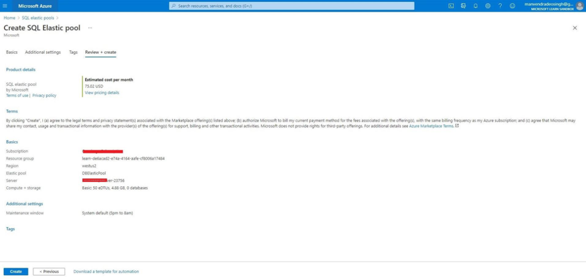Switch to the Basics tab
Viewport: 586px width, 279px height.
11,52
